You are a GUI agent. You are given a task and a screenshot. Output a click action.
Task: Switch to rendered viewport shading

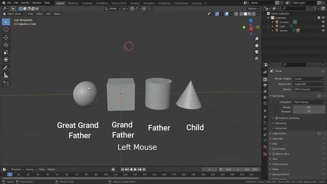click(253, 14)
